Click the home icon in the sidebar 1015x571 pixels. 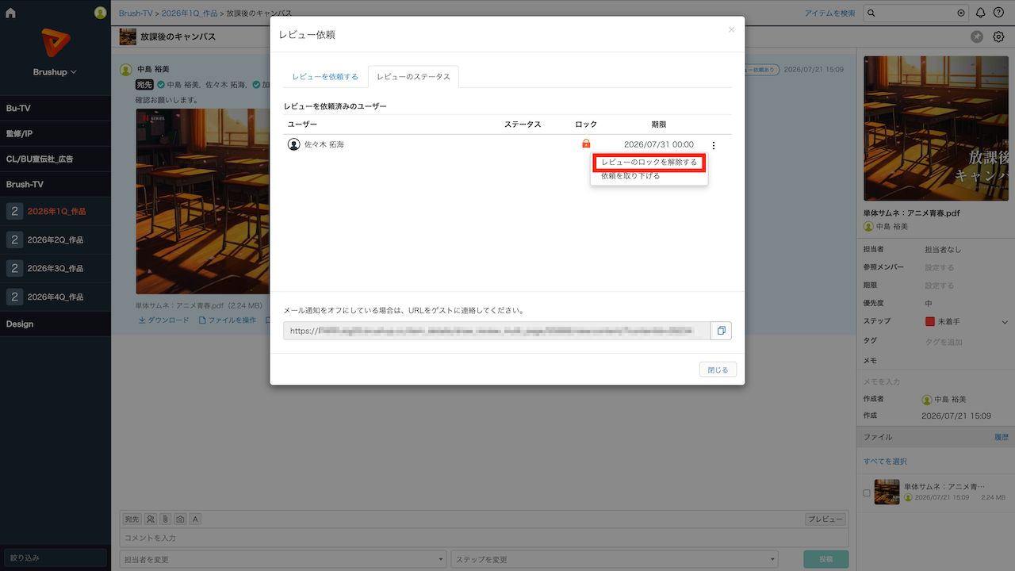(10, 13)
